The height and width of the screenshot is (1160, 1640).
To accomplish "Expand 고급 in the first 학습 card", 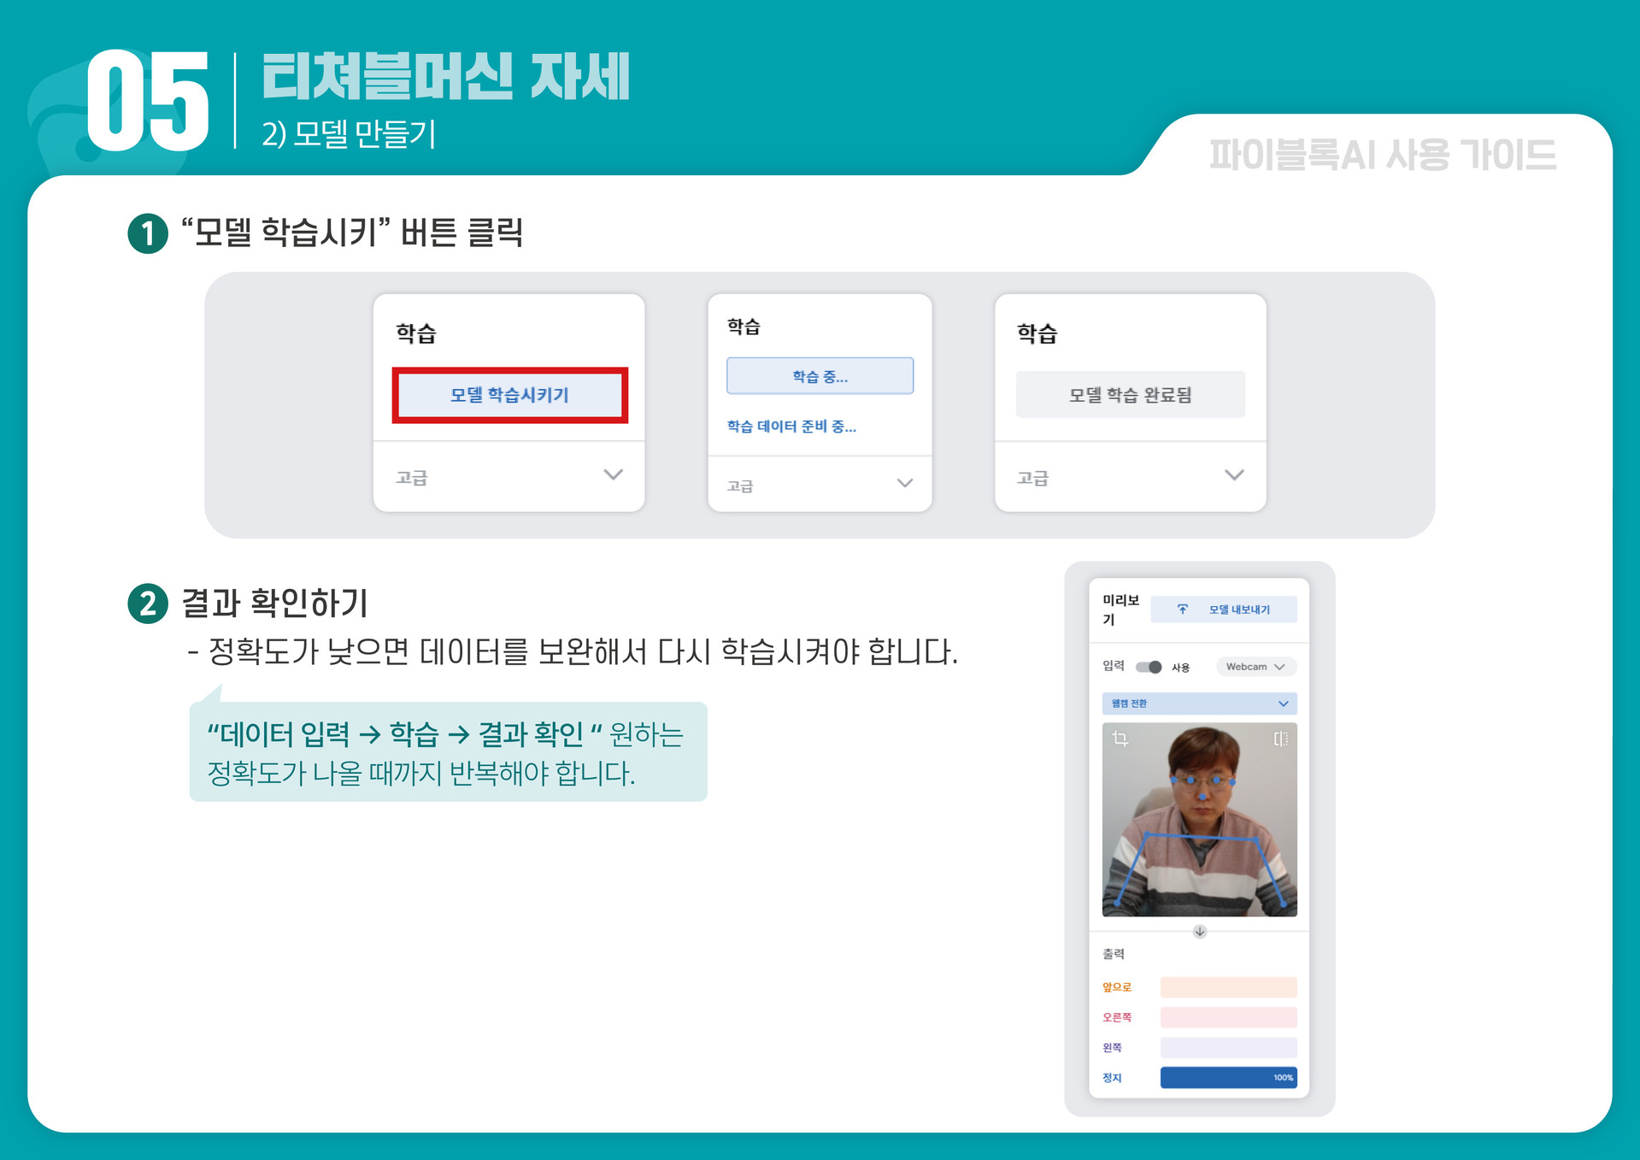I will 508,476.
